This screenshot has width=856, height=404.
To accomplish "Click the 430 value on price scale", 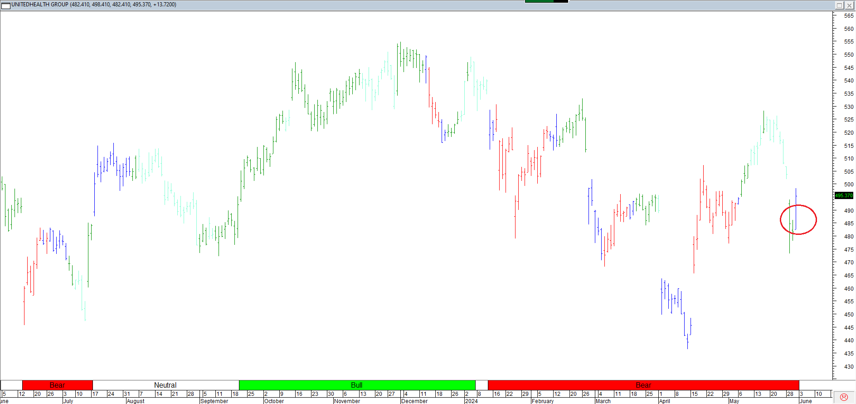I will 849,366.
